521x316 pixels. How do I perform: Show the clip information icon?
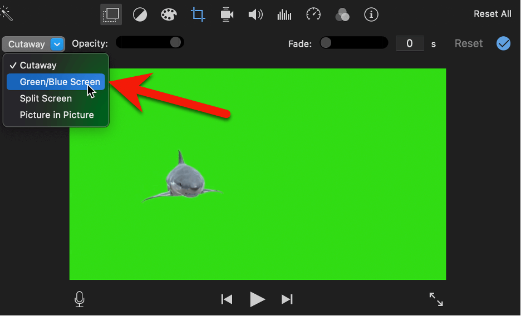tap(371, 14)
